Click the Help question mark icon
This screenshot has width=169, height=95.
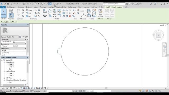coord(155,4)
